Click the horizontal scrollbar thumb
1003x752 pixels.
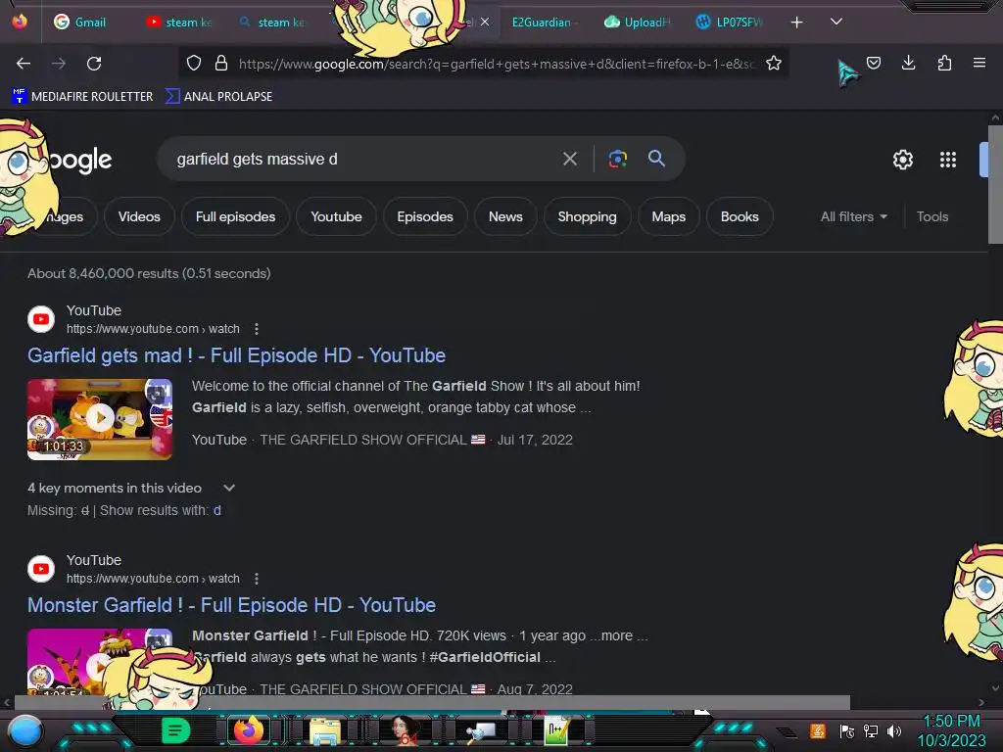coord(432,702)
